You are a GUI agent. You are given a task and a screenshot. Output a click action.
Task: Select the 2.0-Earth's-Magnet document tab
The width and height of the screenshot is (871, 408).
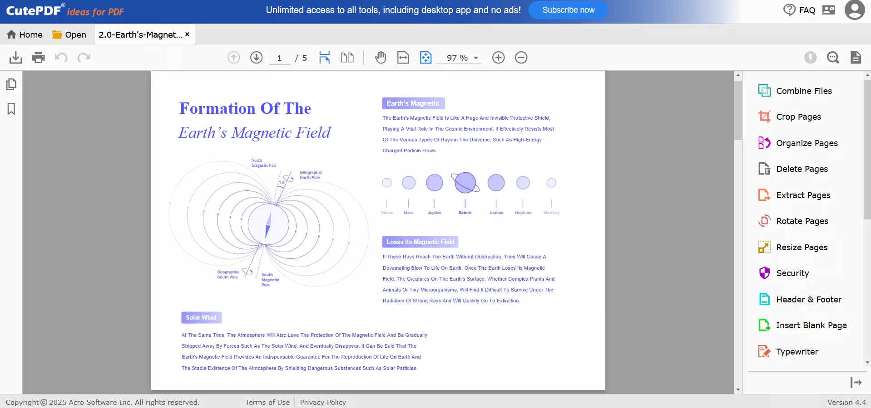(x=140, y=34)
